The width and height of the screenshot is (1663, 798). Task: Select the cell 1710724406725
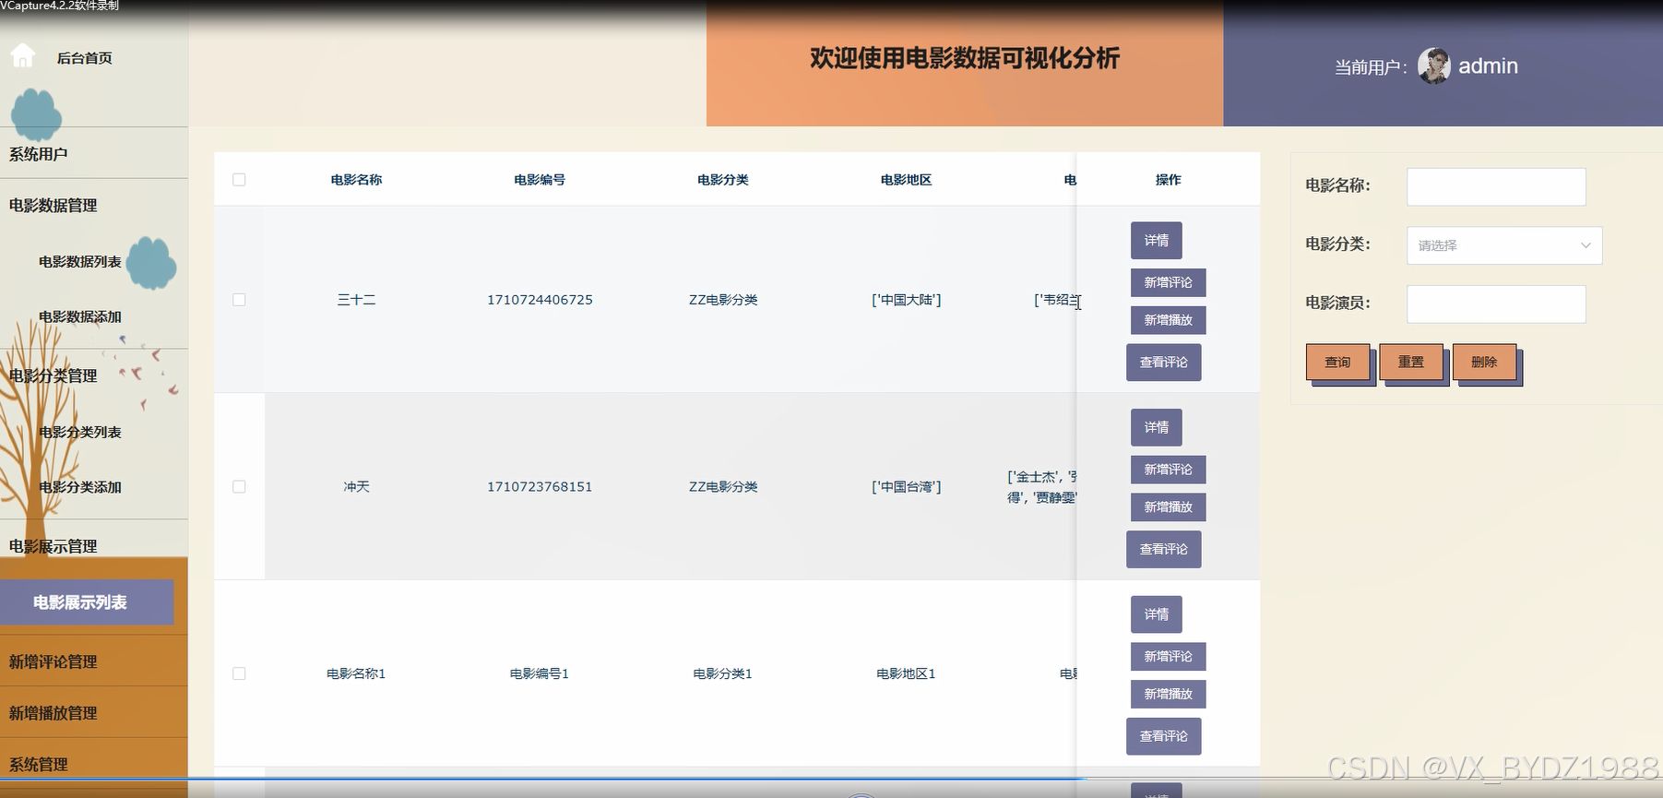coord(540,300)
